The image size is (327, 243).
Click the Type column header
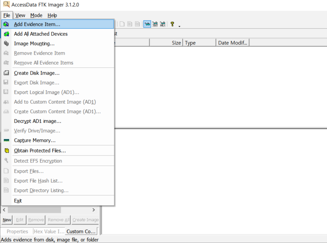[199, 43]
